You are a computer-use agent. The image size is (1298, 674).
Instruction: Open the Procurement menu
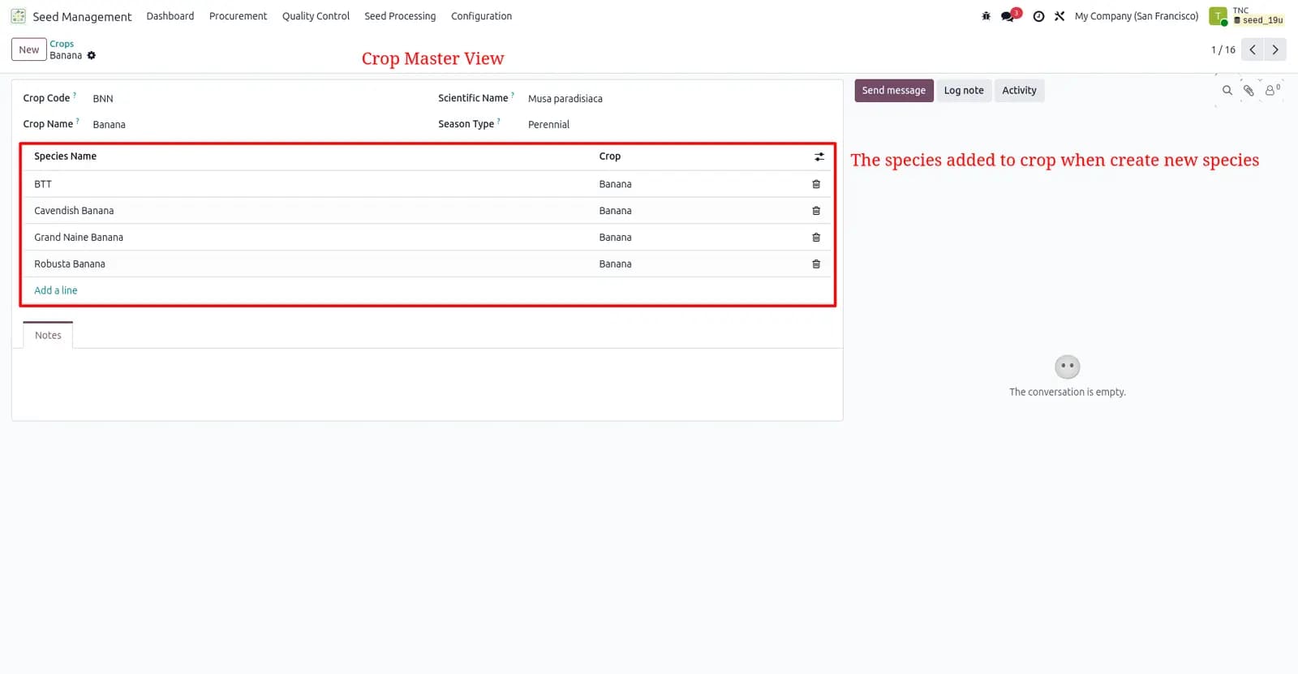pos(238,16)
